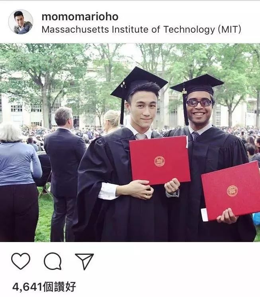Click the gold seal on the right diploma
This screenshot has width=260, height=297.
(233, 191)
